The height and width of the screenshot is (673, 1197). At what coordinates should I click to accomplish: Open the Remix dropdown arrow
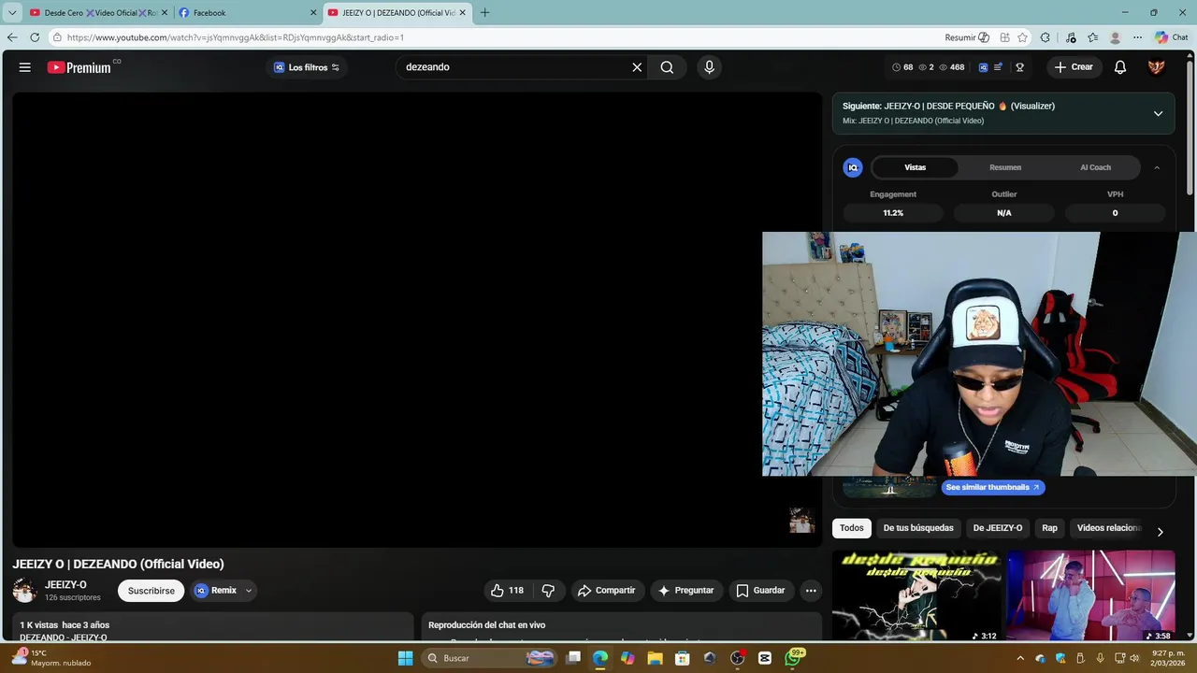pos(249,591)
